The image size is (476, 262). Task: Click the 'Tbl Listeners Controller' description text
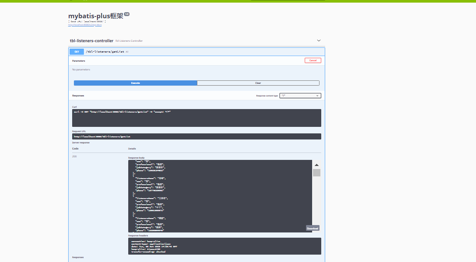pos(129,41)
